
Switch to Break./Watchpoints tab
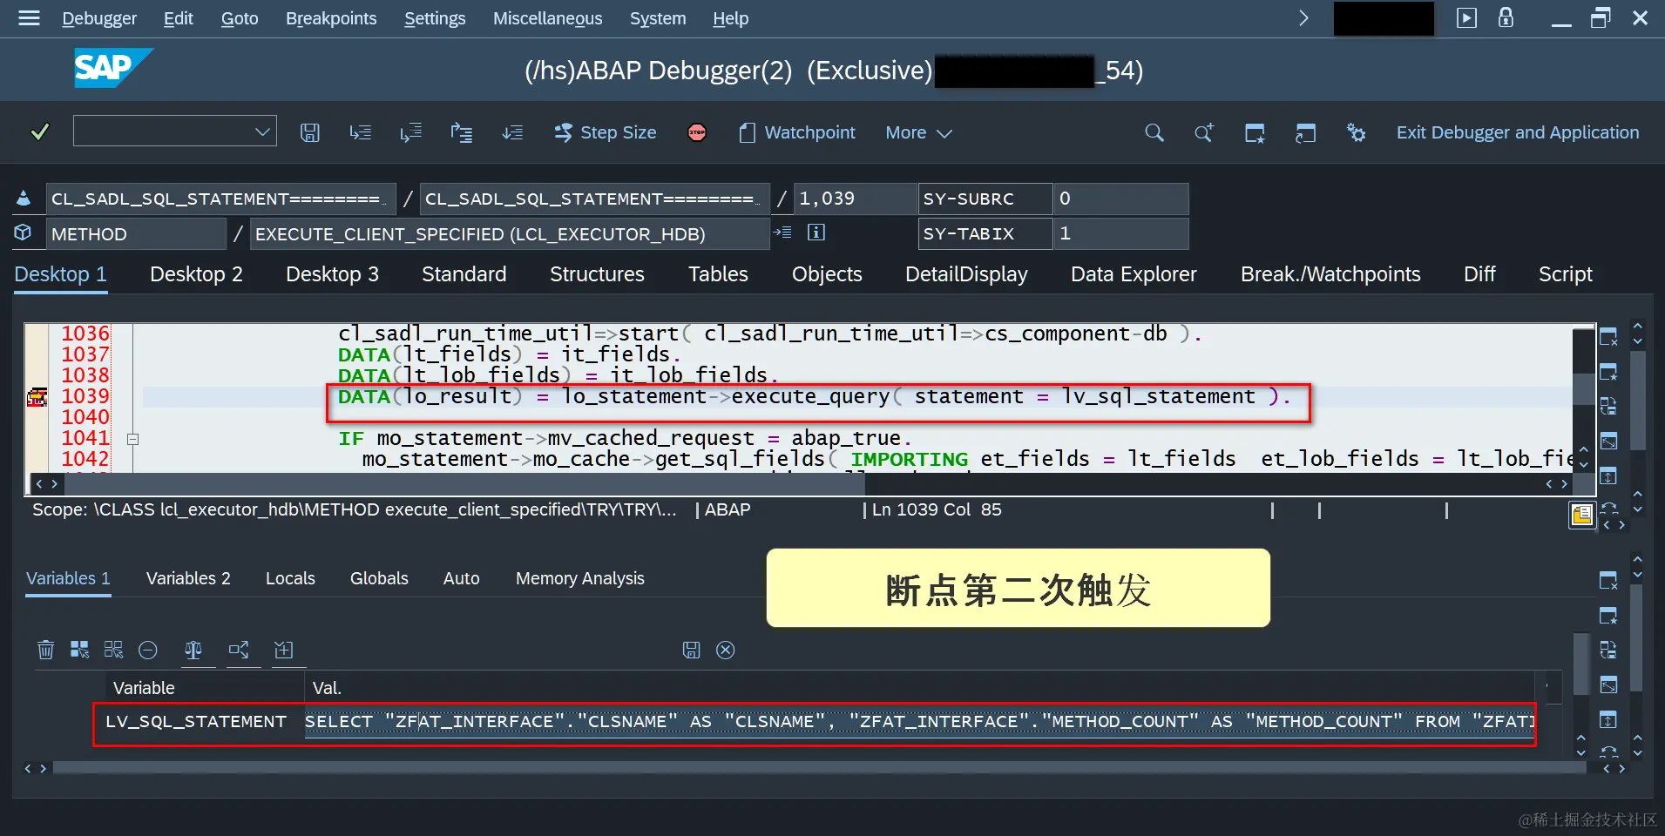coord(1330,274)
